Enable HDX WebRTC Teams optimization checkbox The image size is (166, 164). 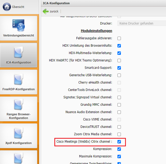click(x=119, y=60)
